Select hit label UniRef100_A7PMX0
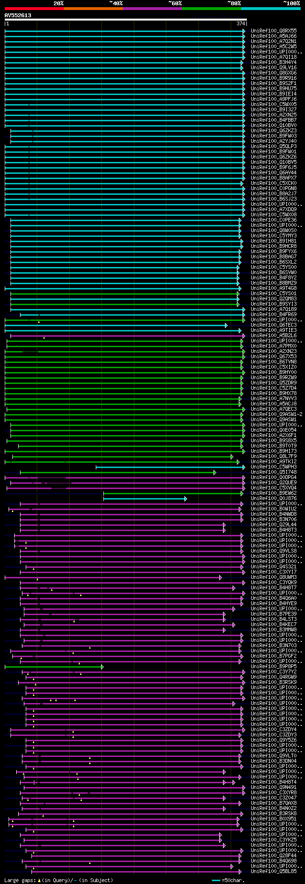 point(274,346)
